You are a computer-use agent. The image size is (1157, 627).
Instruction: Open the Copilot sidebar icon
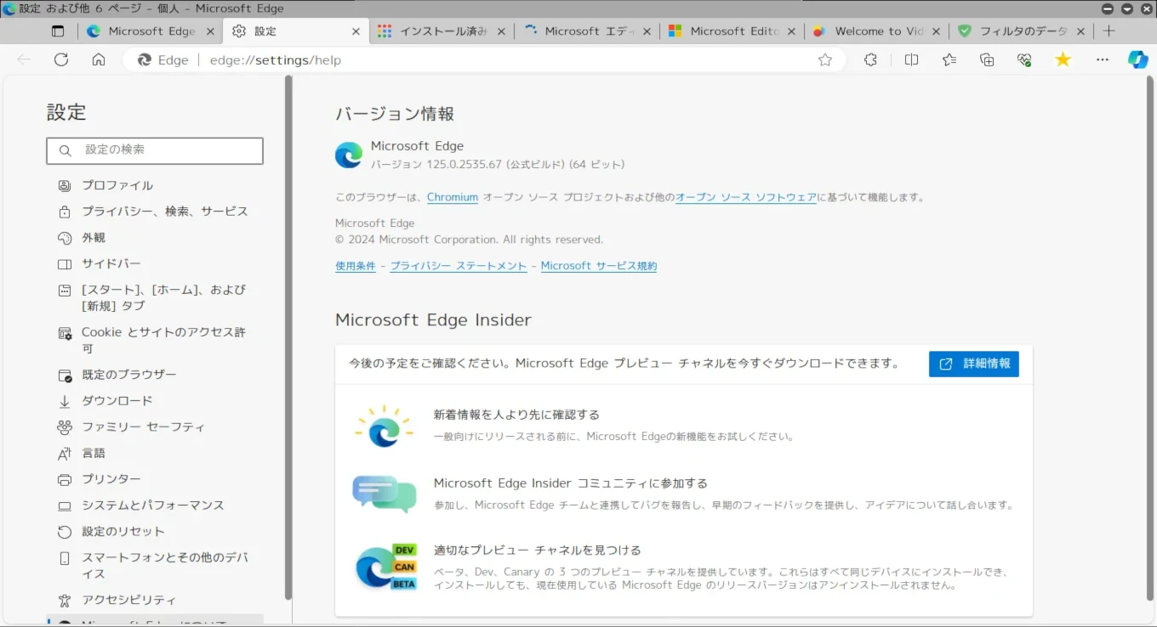coord(1137,59)
